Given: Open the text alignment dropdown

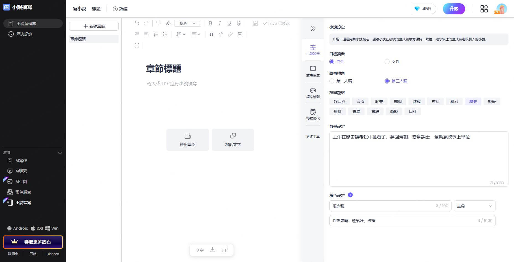Looking at the screenshot, I should [196, 34].
